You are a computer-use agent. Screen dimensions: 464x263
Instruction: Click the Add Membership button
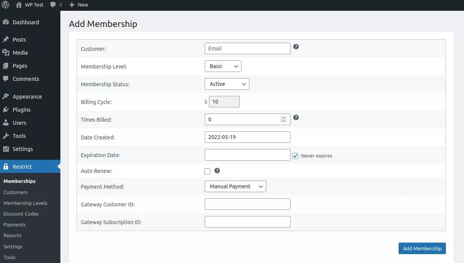point(422,248)
